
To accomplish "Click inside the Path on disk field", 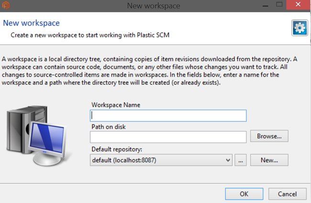I will click(168, 136).
